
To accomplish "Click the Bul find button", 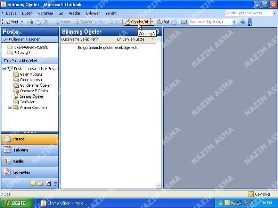I will pyautogui.click(x=163, y=22).
